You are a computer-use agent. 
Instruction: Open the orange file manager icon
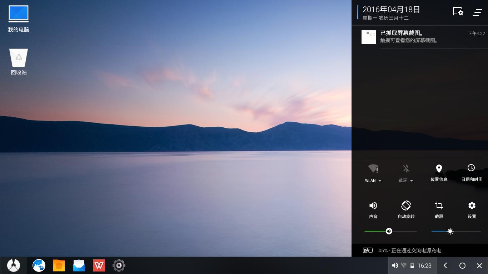(59, 265)
